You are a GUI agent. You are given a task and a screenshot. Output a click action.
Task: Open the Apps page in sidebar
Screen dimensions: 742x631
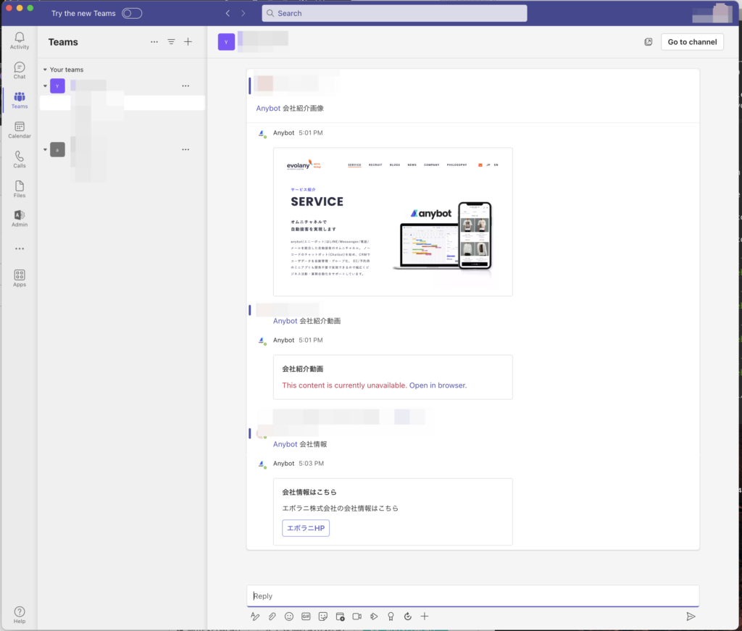(x=20, y=278)
